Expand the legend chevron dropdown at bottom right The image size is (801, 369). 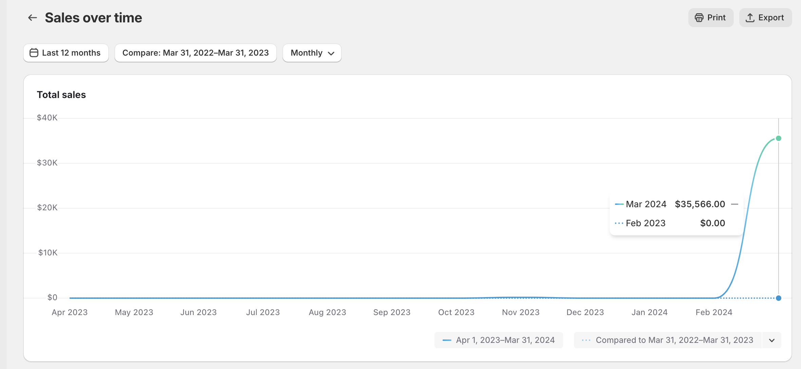click(x=772, y=340)
